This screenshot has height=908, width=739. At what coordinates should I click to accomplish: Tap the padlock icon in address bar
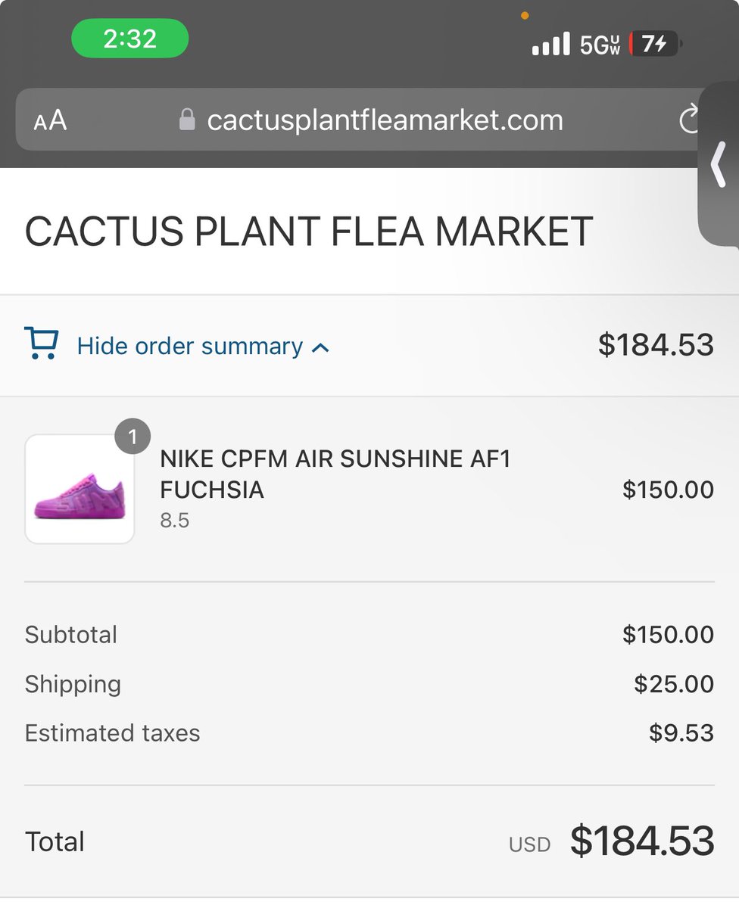point(187,120)
